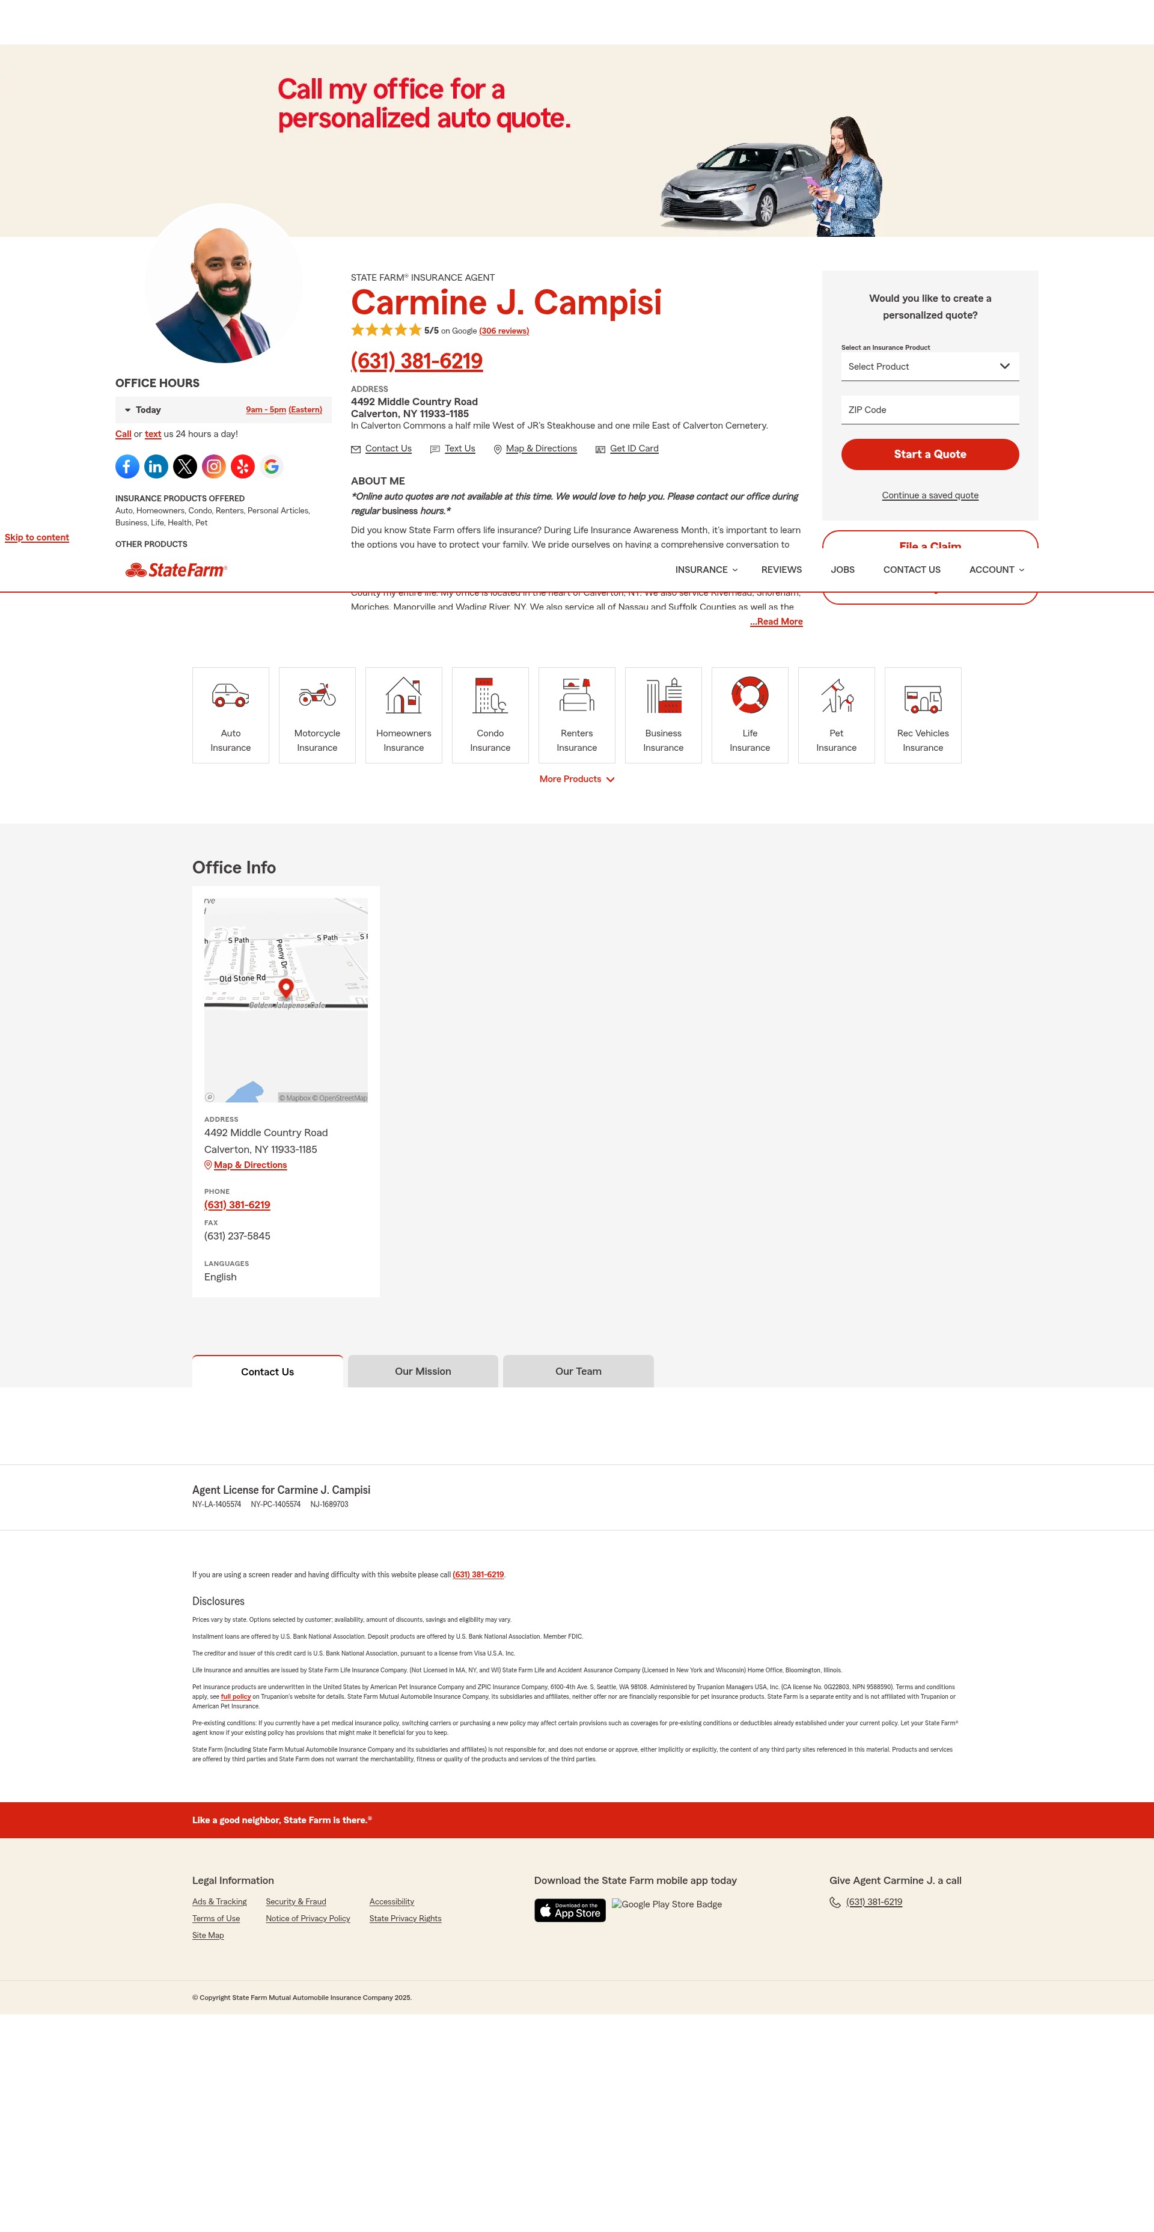This screenshot has width=1154, height=2232.
Task: Switch to the Contact Us tab
Action: (267, 1372)
